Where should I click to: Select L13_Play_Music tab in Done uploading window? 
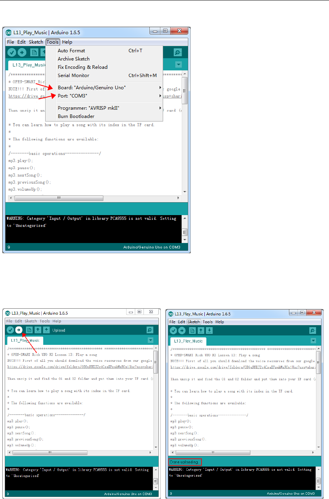coord(188,341)
